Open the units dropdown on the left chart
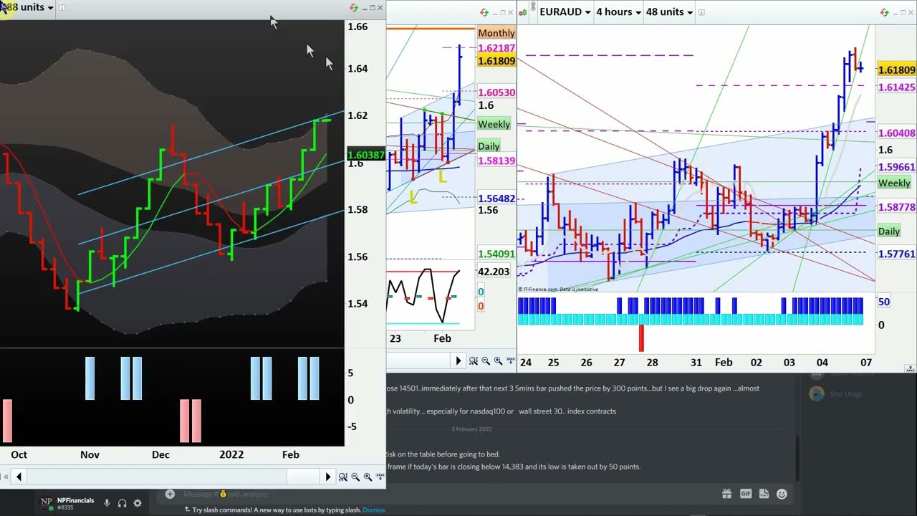The height and width of the screenshot is (516, 917). coord(29,7)
